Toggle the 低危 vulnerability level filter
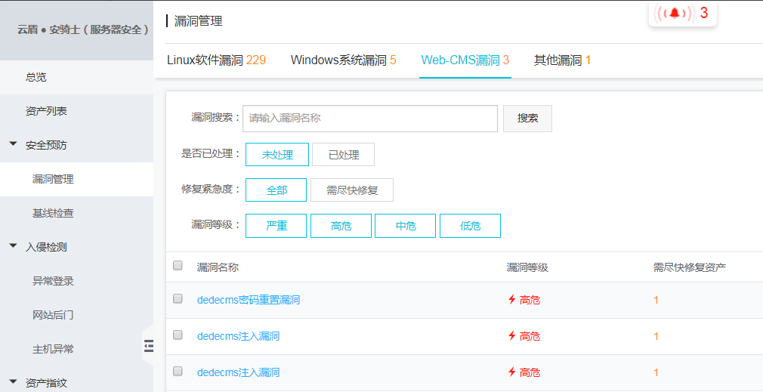 coord(470,226)
